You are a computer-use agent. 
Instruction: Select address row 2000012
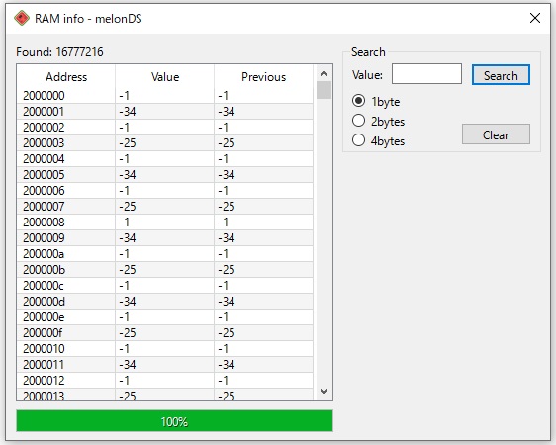click(x=165, y=381)
